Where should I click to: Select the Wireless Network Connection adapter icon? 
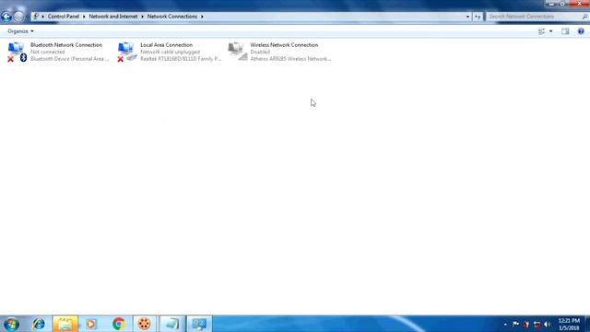[x=238, y=52]
